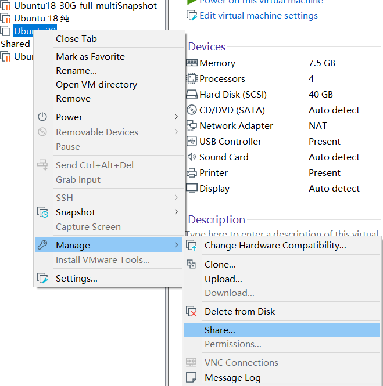Click the Ubuntu 18 纯 VM icon
This screenshot has width=383, height=386.
click(x=6, y=19)
